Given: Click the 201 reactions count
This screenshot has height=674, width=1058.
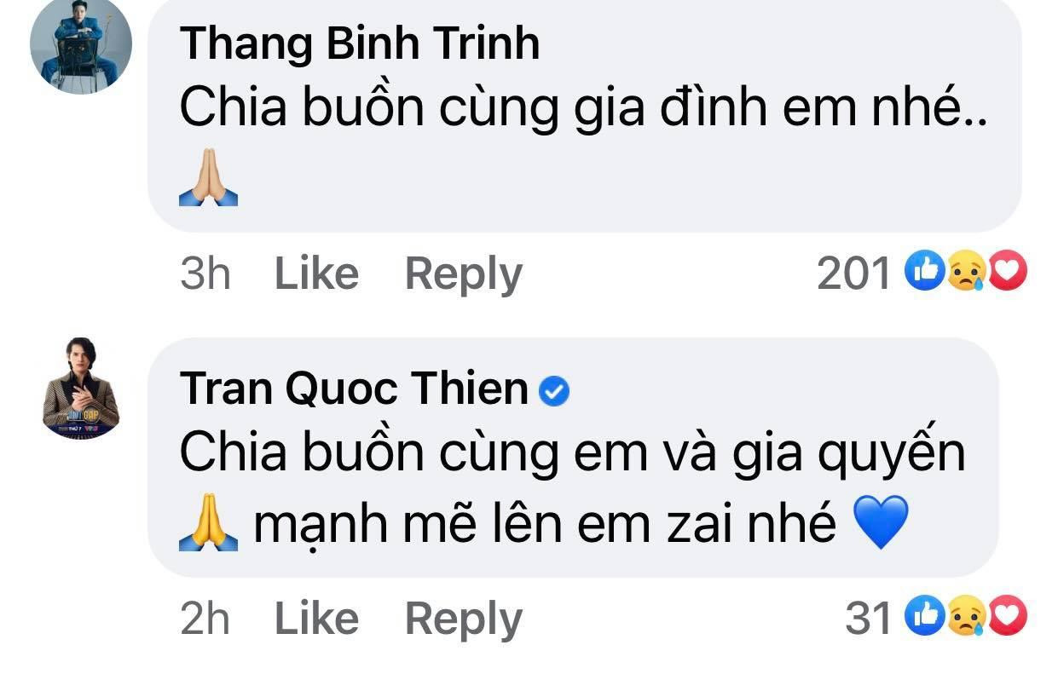Looking at the screenshot, I should 853,274.
